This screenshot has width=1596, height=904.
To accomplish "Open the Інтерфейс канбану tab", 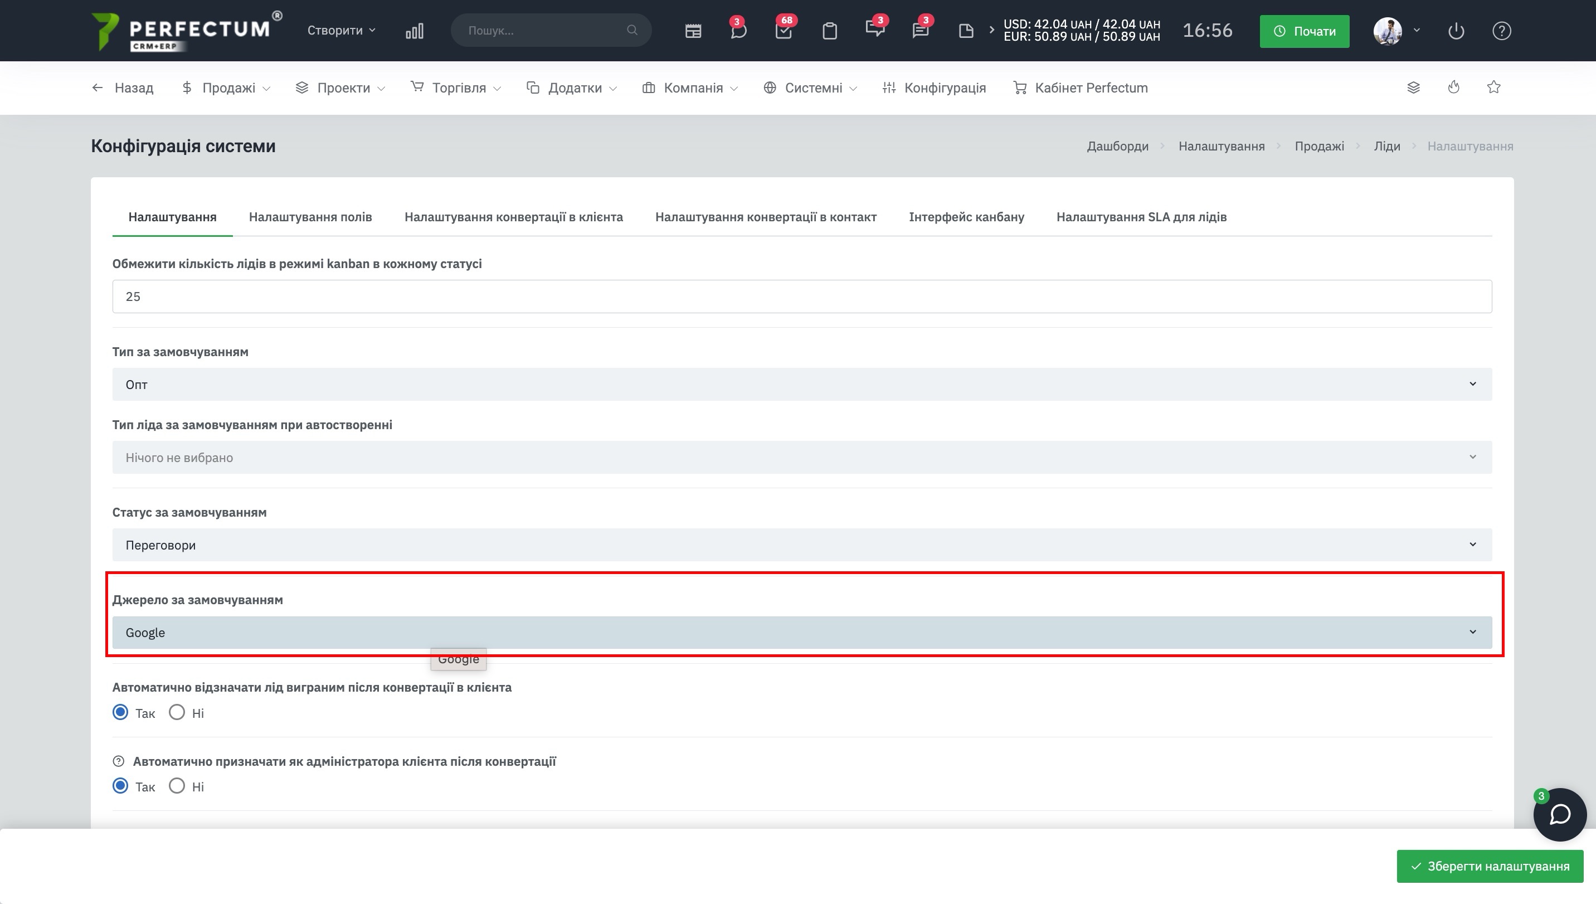I will [966, 217].
